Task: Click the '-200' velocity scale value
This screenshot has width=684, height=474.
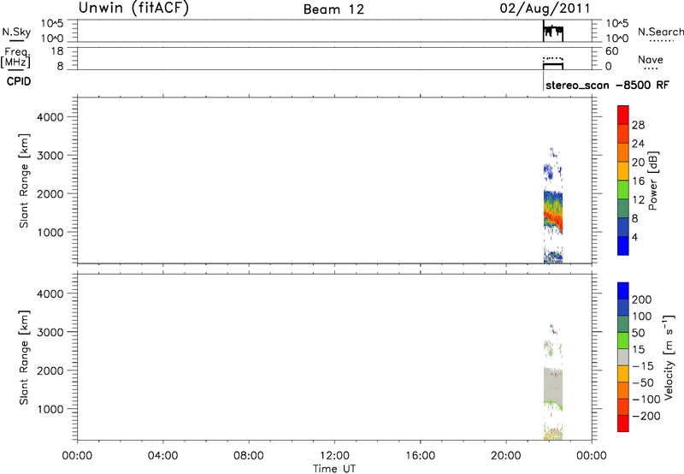Action: pos(646,416)
